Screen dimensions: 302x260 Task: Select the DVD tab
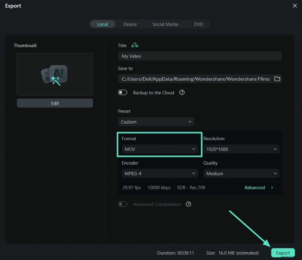pos(199,24)
